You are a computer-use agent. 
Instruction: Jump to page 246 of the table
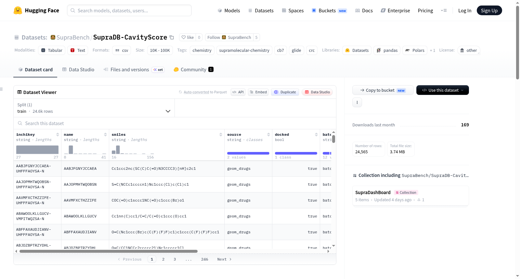coord(204,259)
